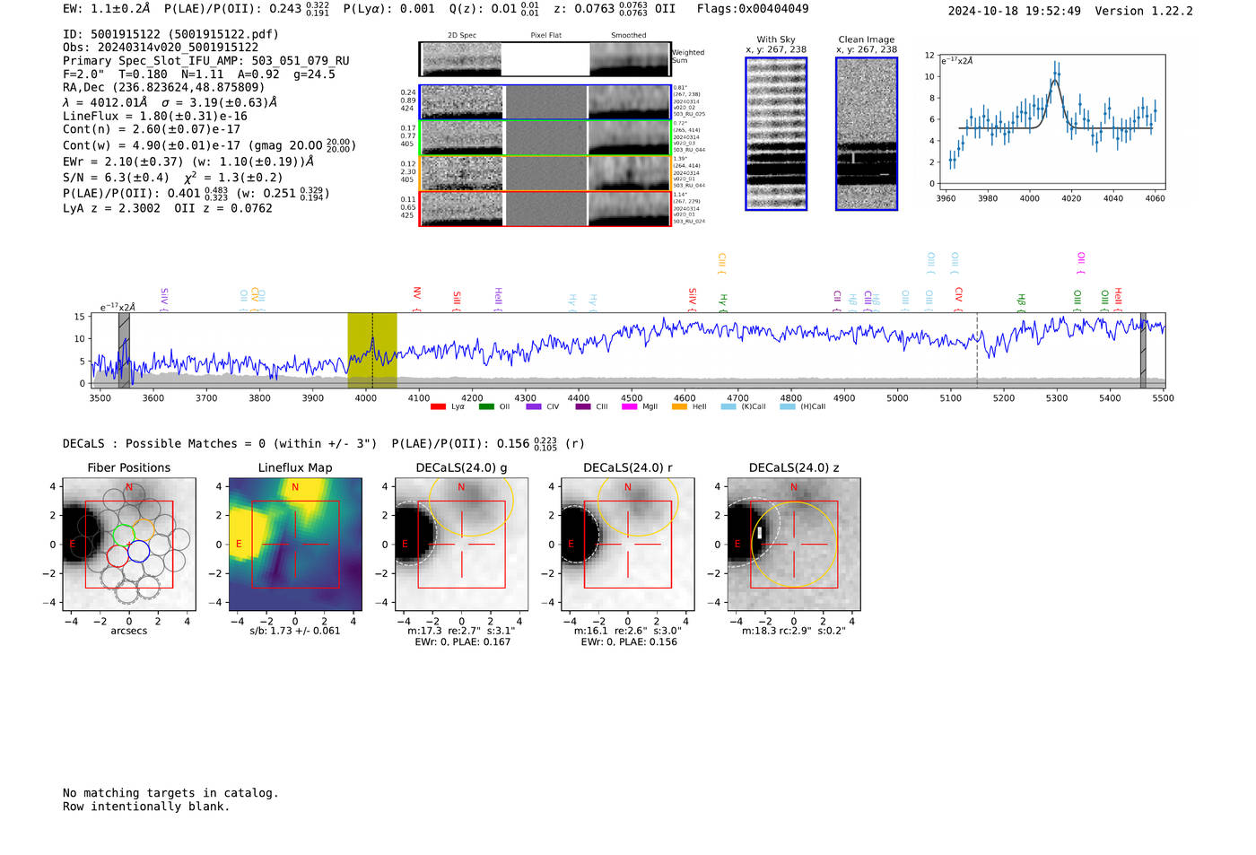Viewport: 1256px width, 855px height.
Task: Click the dashed vertical line near 5150
Action: click(x=977, y=351)
